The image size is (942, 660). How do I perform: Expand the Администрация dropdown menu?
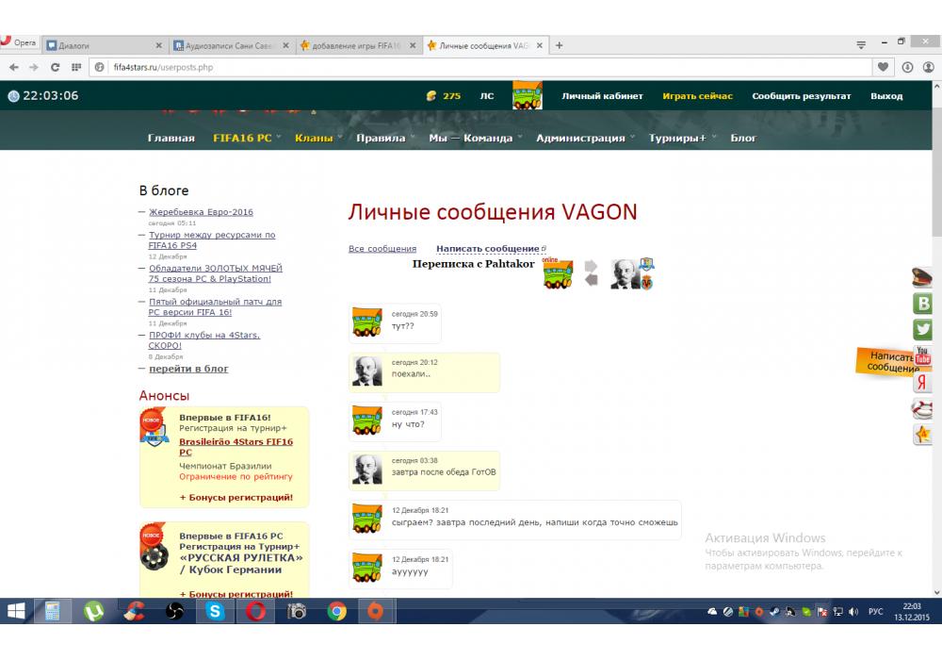tap(580, 138)
